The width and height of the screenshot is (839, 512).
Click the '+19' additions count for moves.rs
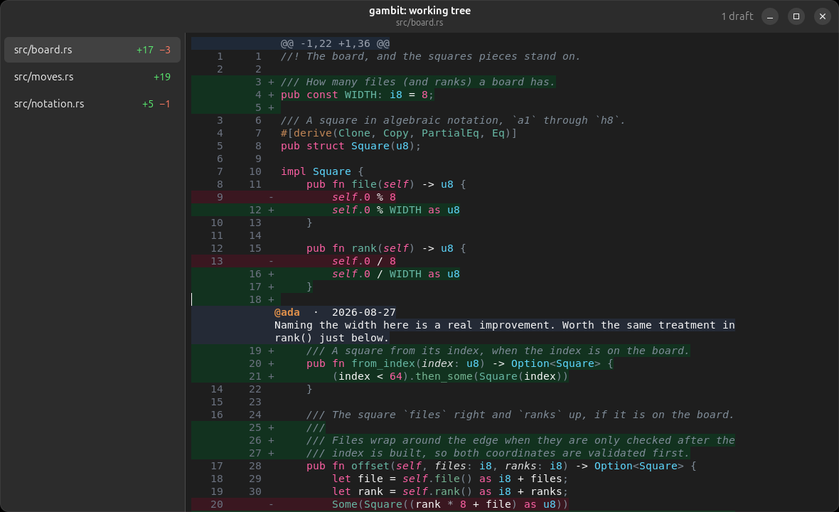[162, 77]
